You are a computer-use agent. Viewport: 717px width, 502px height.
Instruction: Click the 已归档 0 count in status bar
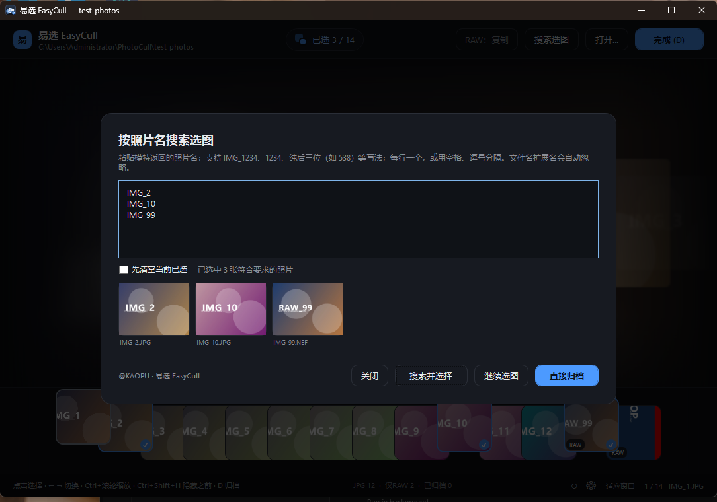[438, 485]
